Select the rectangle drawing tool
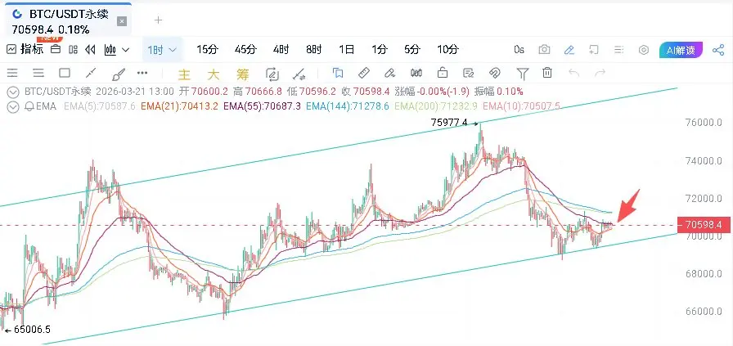Image resolution: width=733 pixels, height=346 pixels. (65, 73)
